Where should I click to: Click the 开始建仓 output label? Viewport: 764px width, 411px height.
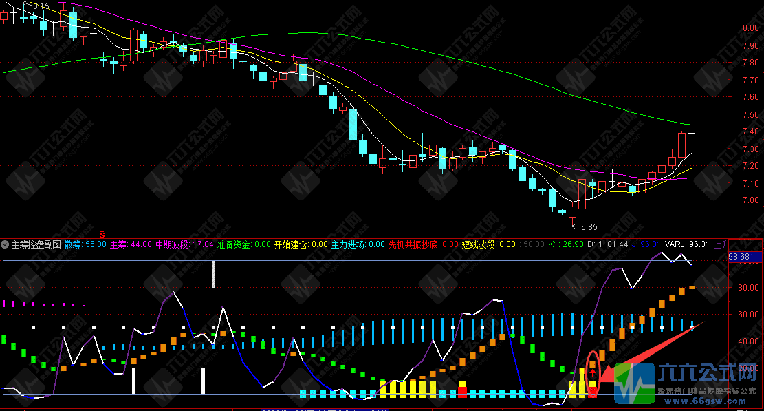[301, 244]
